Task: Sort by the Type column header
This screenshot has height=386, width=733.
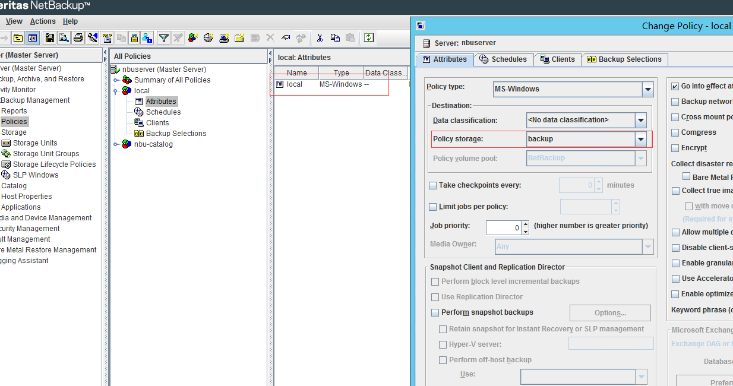Action: click(x=341, y=73)
